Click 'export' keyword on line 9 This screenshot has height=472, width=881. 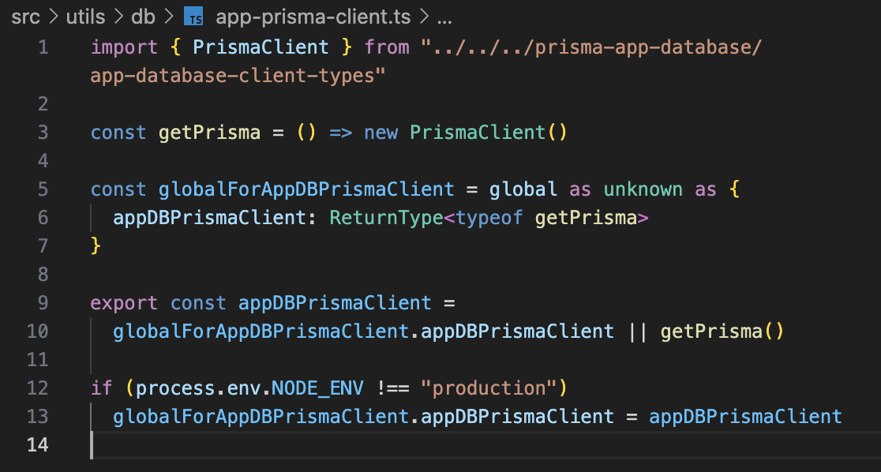click(124, 303)
